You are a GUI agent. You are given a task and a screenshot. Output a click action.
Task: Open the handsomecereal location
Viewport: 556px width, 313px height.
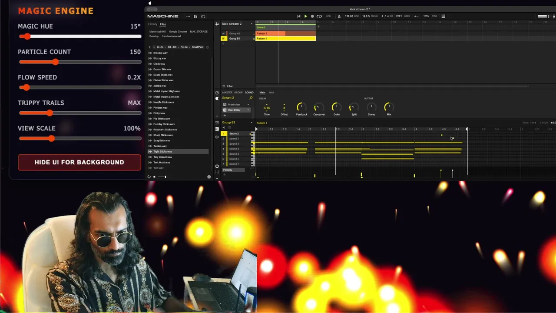[x=171, y=36]
